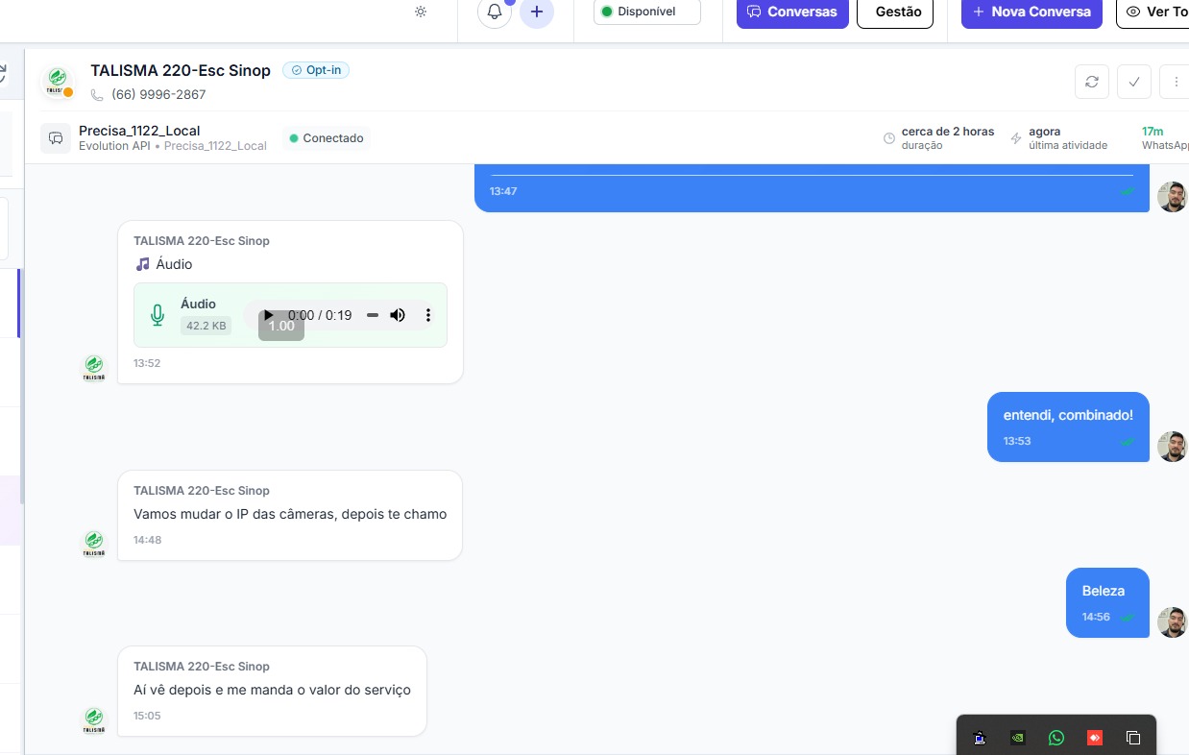Click the green microphone audio icon
1189x755 pixels.
coord(158,315)
